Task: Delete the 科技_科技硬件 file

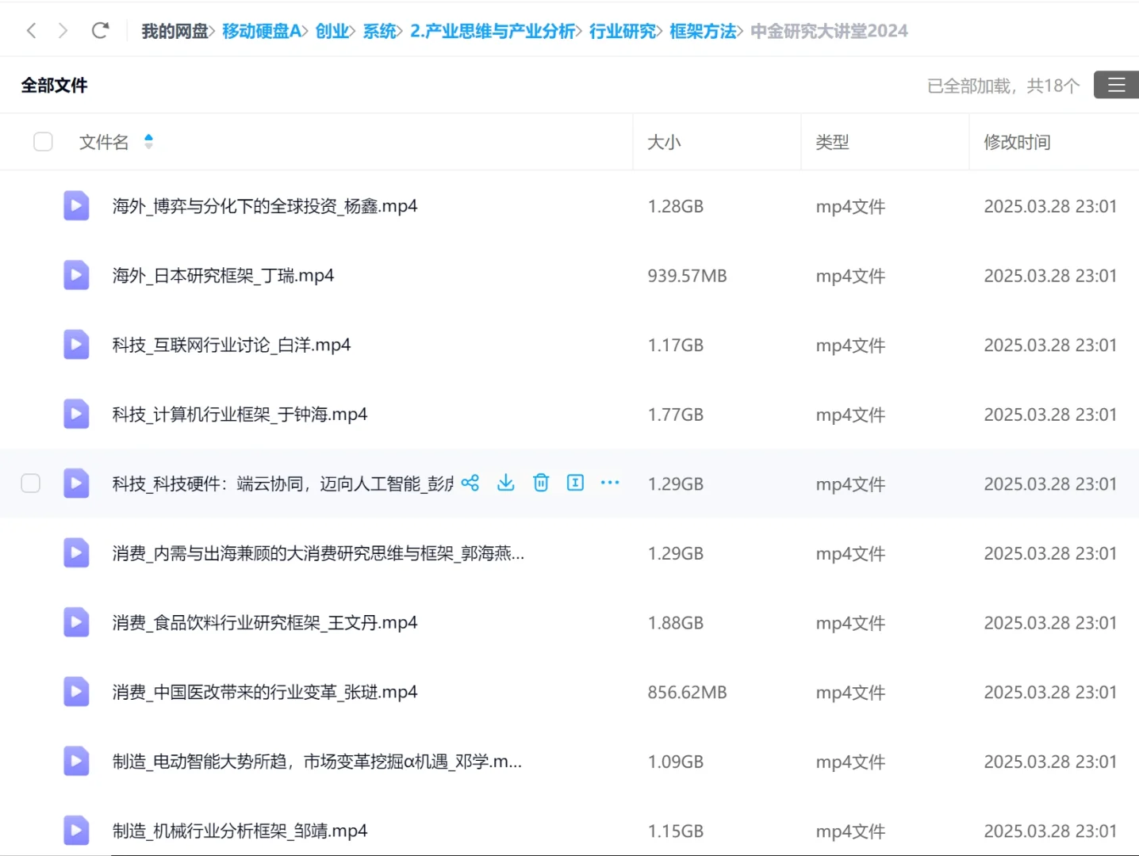Action: coord(541,483)
